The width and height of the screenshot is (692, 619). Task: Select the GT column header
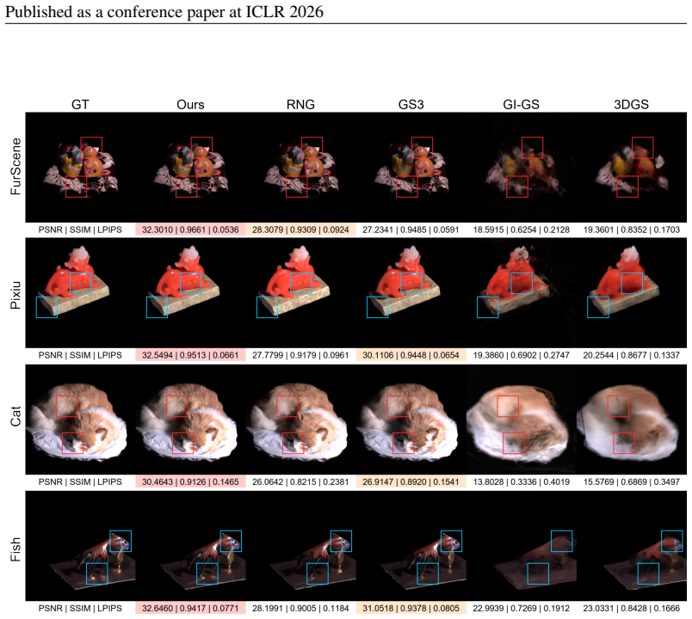point(80,105)
